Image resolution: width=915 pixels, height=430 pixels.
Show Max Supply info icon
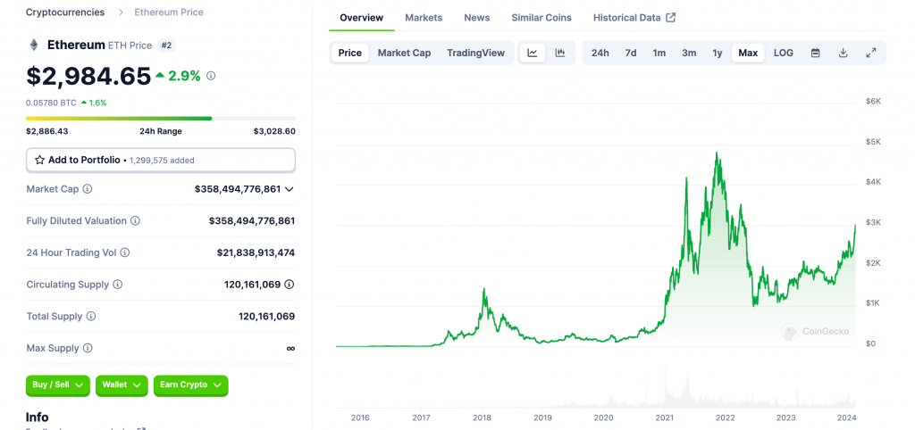(88, 348)
